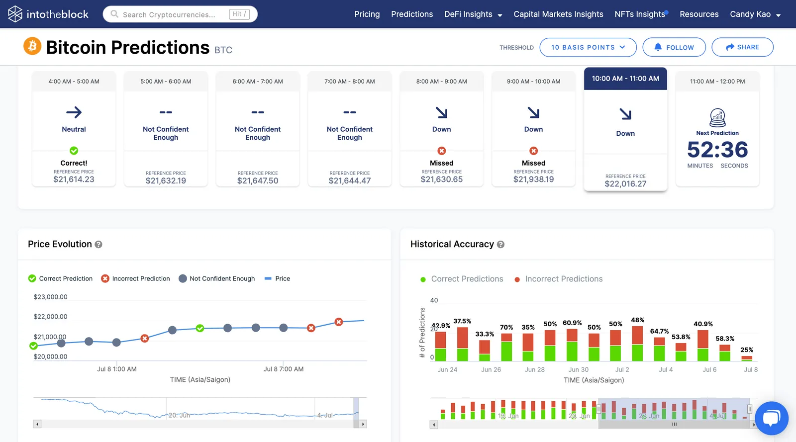Click the 60.9% accuracy bar
The width and height of the screenshot is (796, 442).
572,345
